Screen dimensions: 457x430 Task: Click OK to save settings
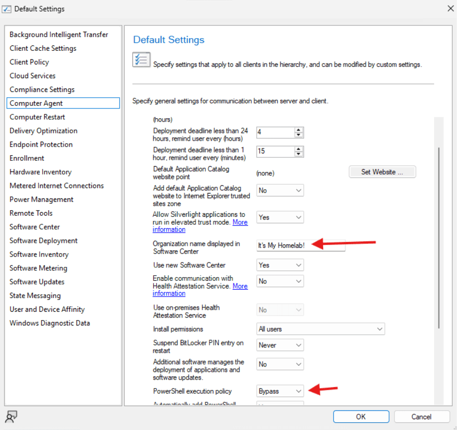click(x=361, y=416)
